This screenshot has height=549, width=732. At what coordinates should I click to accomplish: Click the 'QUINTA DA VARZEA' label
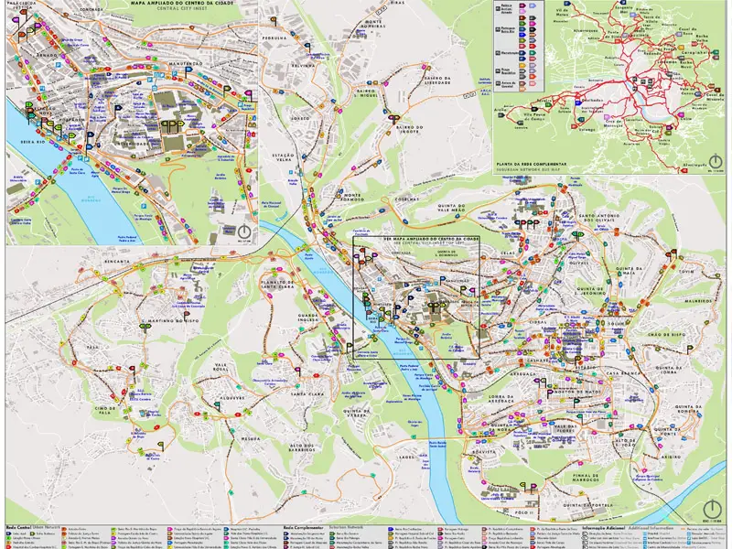[x=357, y=414]
